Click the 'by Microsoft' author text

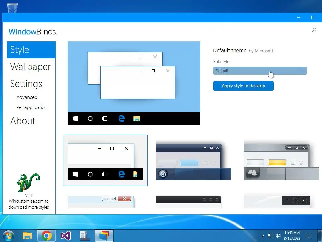(x=261, y=51)
